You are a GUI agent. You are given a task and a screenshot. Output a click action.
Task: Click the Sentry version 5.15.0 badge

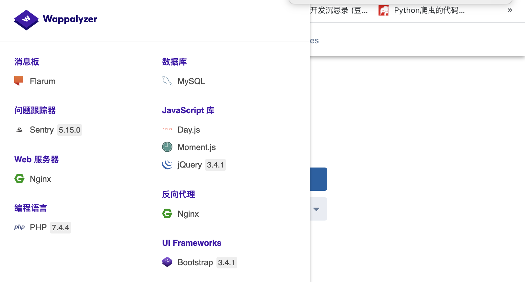pyautogui.click(x=70, y=130)
